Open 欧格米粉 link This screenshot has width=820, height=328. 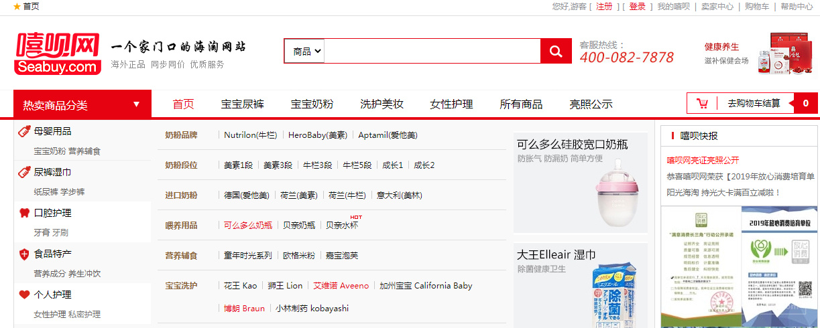tap(299, 256)
